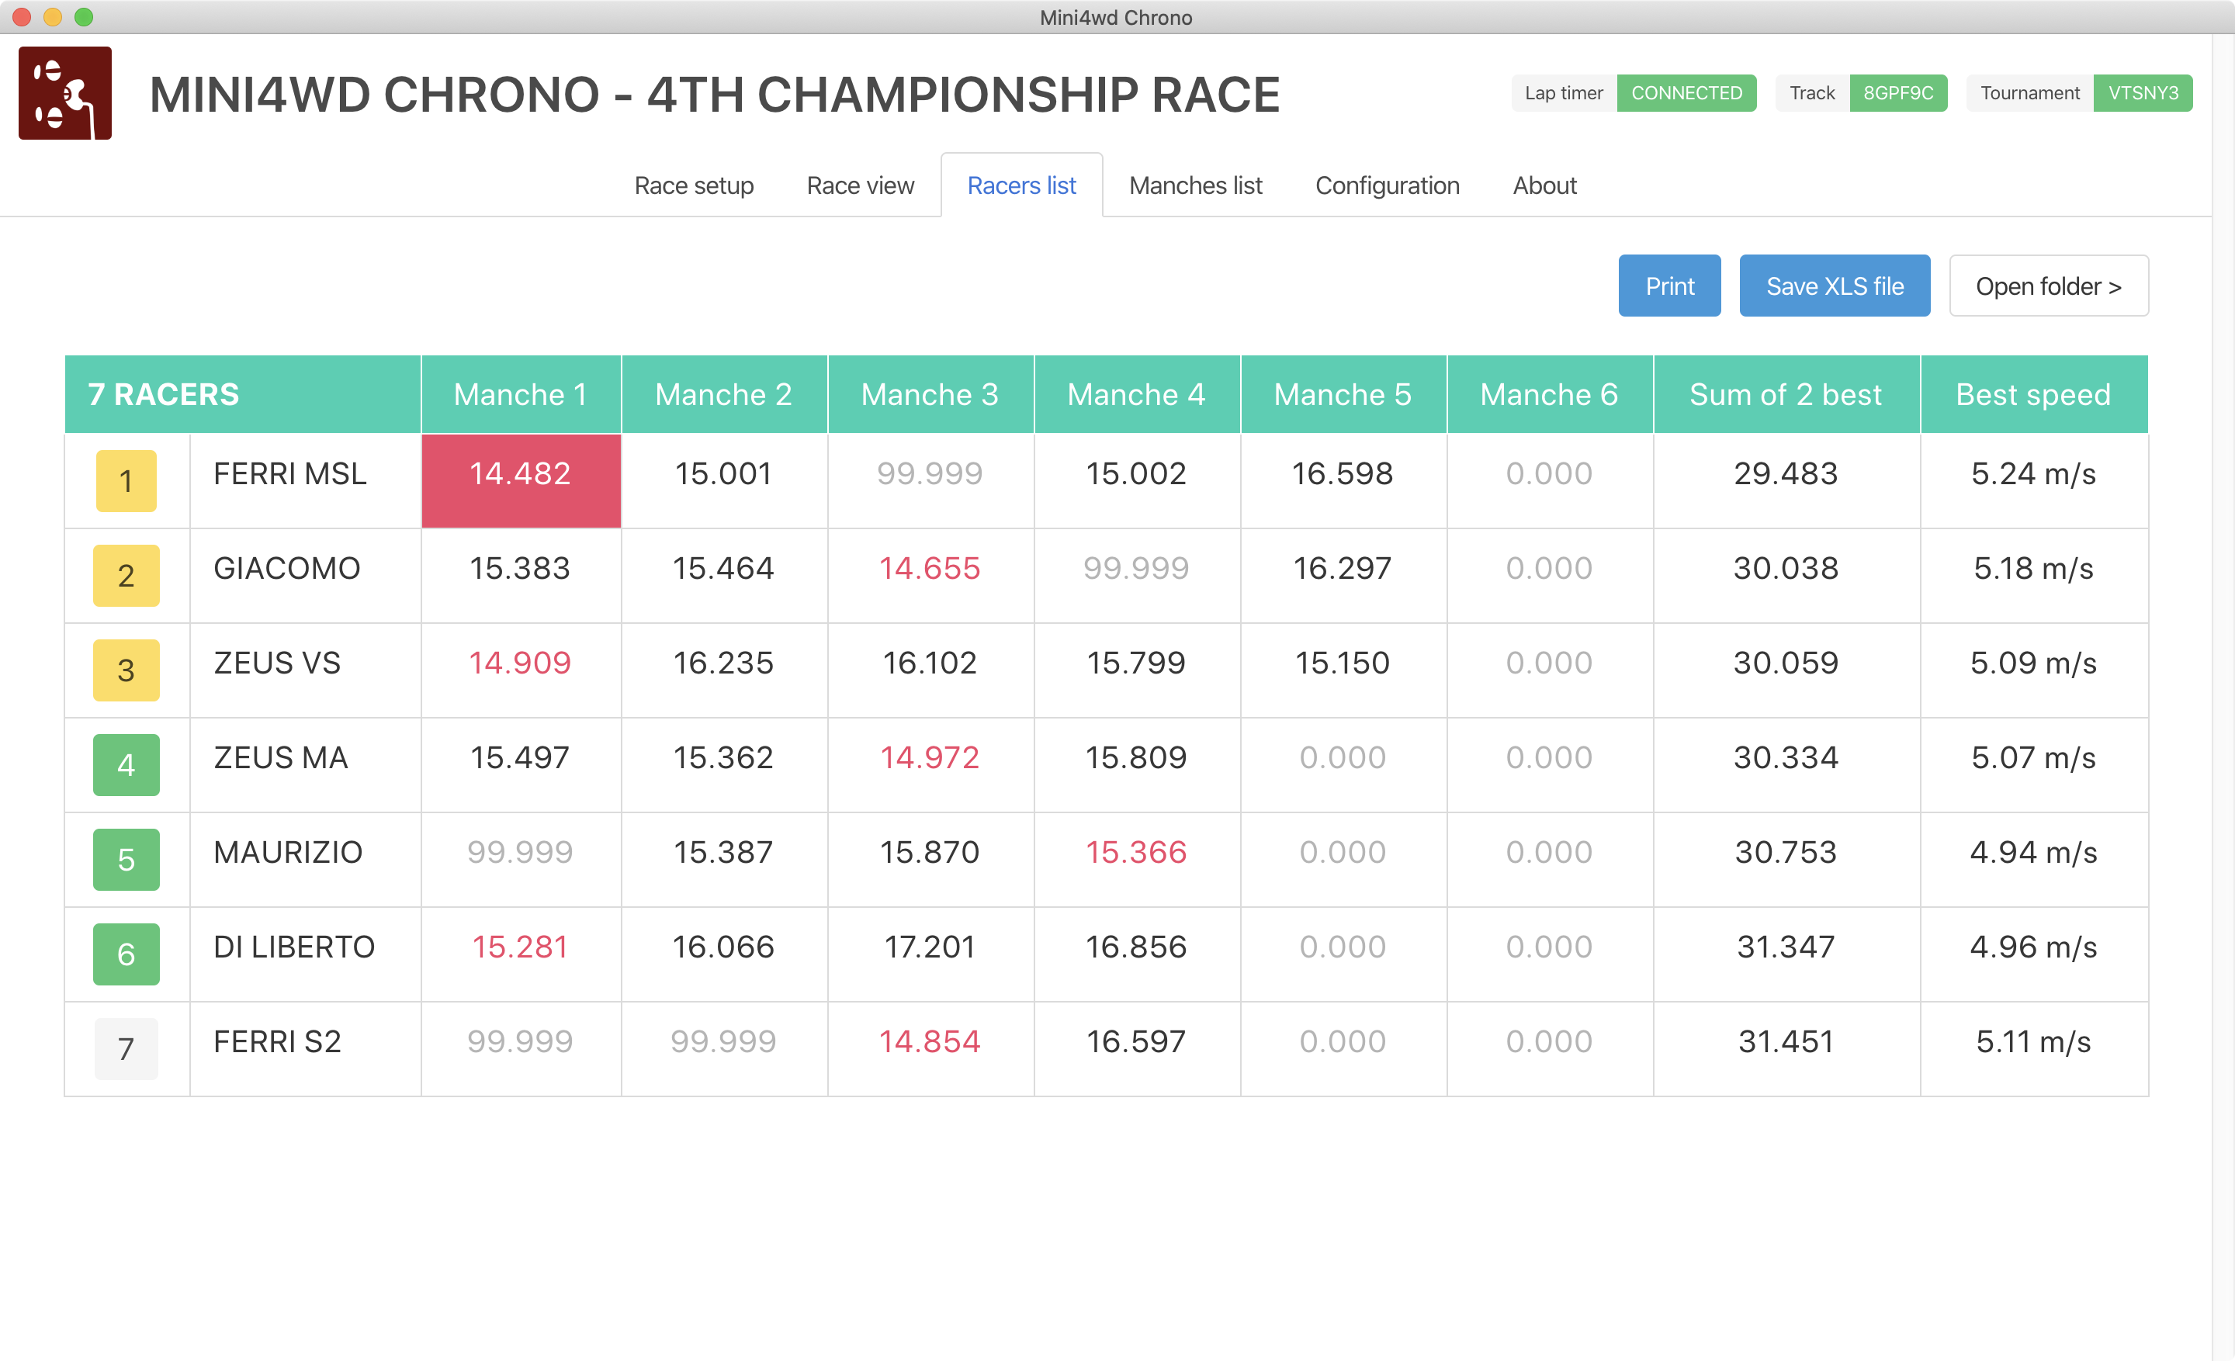Screen dimensions: 2235x1361
Task: Click the green position 4 badge
Action: click(126, 764)
